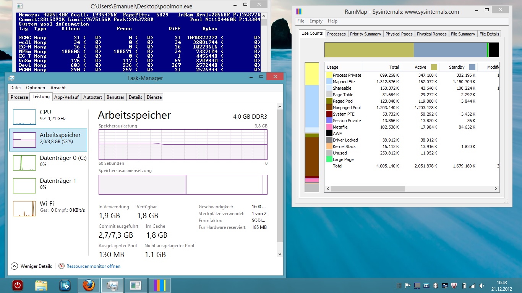Select Arbeitsspeicher in the sidebar
This screenshot has height=293, width=522.
[x=48, y=140]
